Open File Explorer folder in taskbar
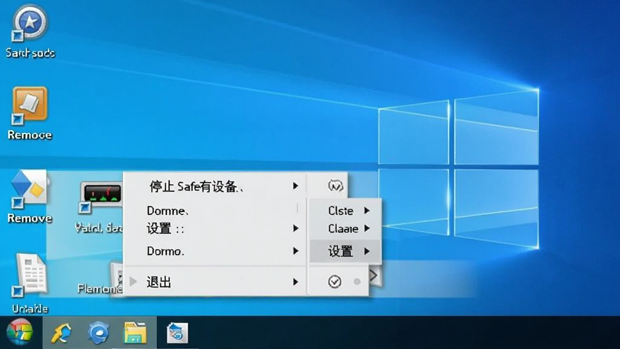The image size is (620, 349). [x=135, y=333]
